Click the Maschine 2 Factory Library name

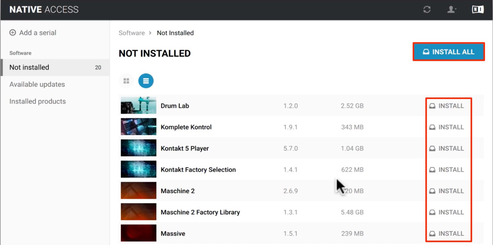200,212
